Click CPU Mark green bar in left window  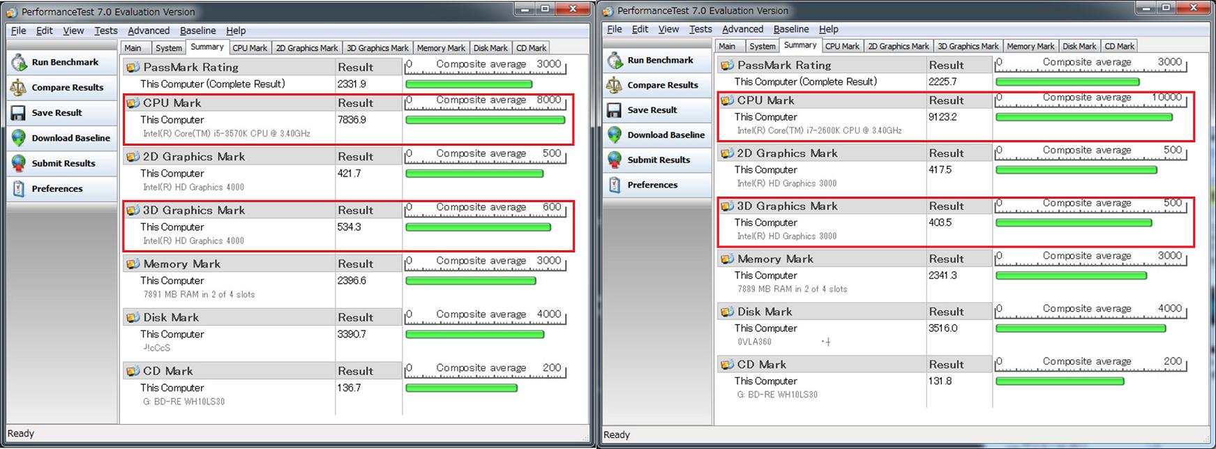(x=485, y=120)
